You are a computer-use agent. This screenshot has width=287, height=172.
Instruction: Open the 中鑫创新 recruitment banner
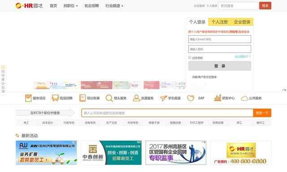[112, 153]
